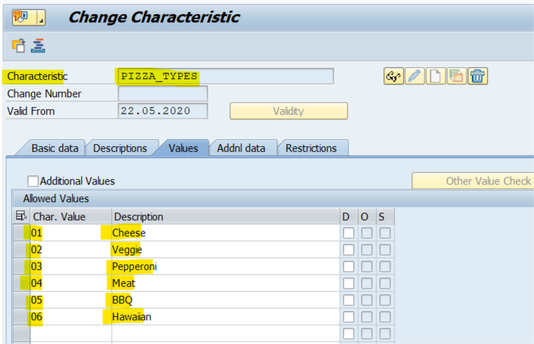
Task: Click the Delete trash can icon
Action: (x=477, y=76)
